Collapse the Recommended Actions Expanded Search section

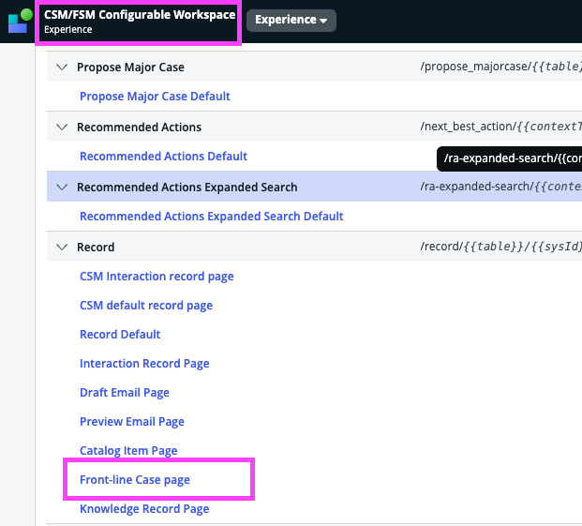pyautogui.click(x=62, y=188)
